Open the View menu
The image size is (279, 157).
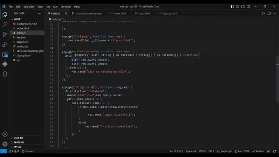[x=40, y=7]
